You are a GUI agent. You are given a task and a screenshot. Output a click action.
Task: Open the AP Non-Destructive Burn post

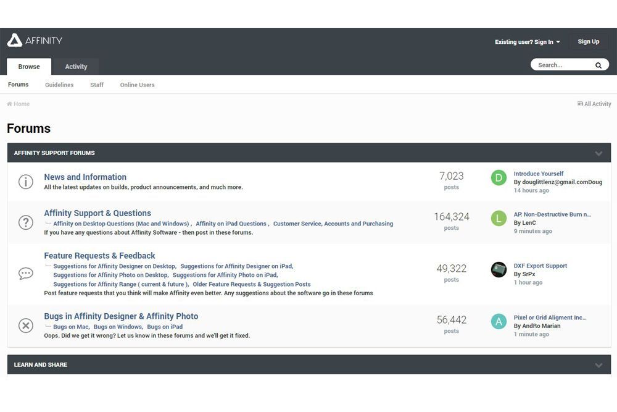[552, 214]
